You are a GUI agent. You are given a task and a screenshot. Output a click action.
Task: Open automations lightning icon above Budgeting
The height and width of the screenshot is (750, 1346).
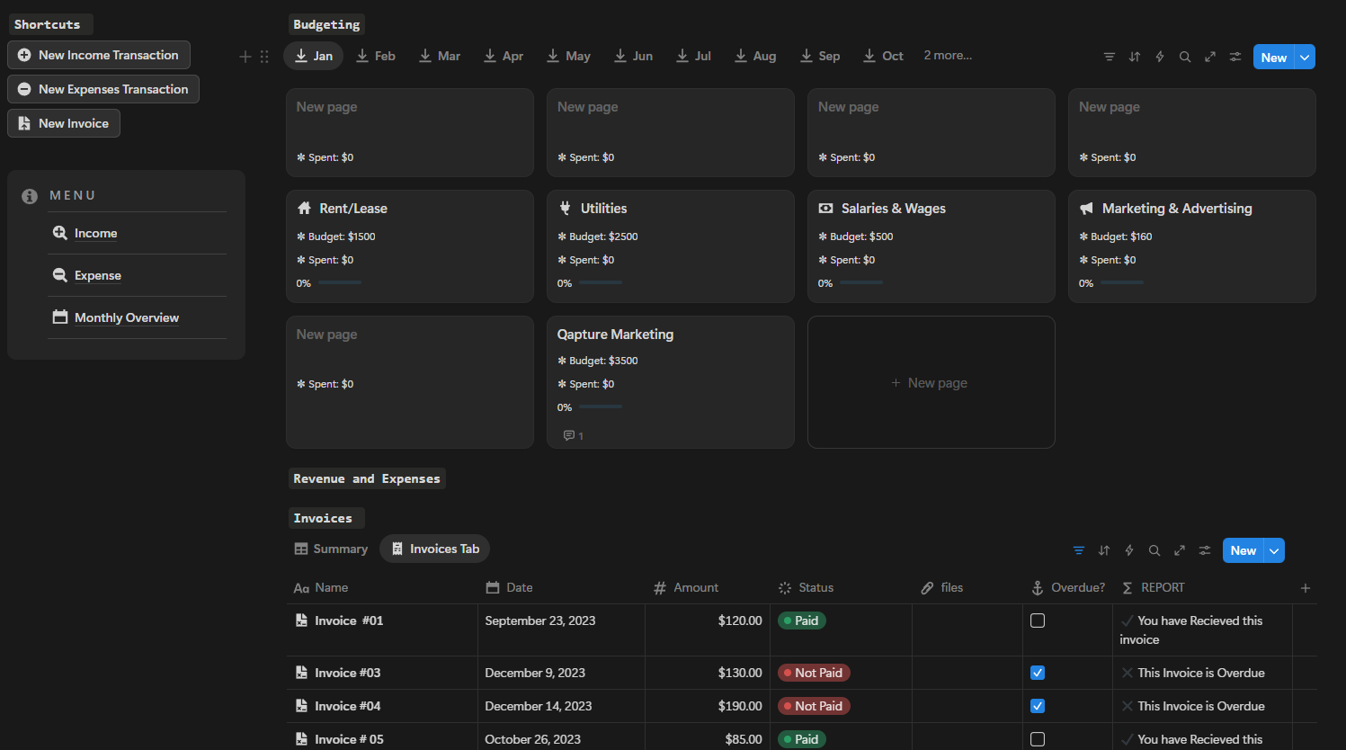point(1160,57)
